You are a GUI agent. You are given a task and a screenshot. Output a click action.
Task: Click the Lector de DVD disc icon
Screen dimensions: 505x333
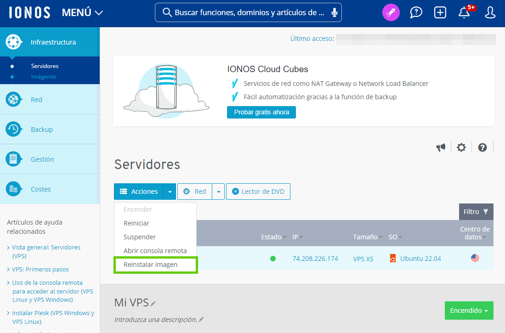point(235,191)
